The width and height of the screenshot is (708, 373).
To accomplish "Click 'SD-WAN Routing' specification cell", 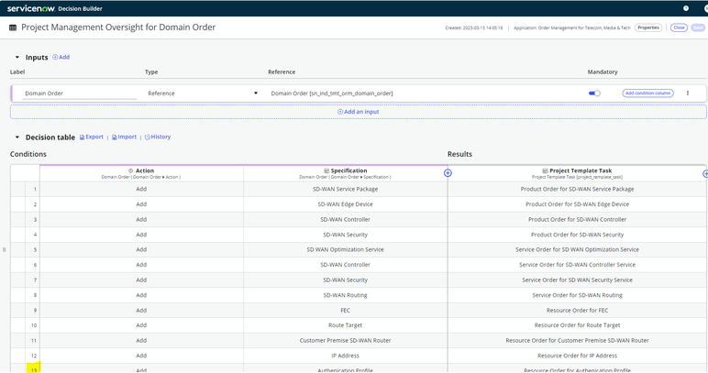I will click(345, 295).
